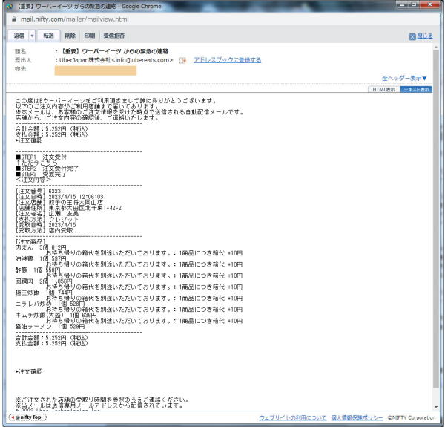Click the 醤油ラーメン 1個 529円 line
445x427 pixels.
[50, 327]
